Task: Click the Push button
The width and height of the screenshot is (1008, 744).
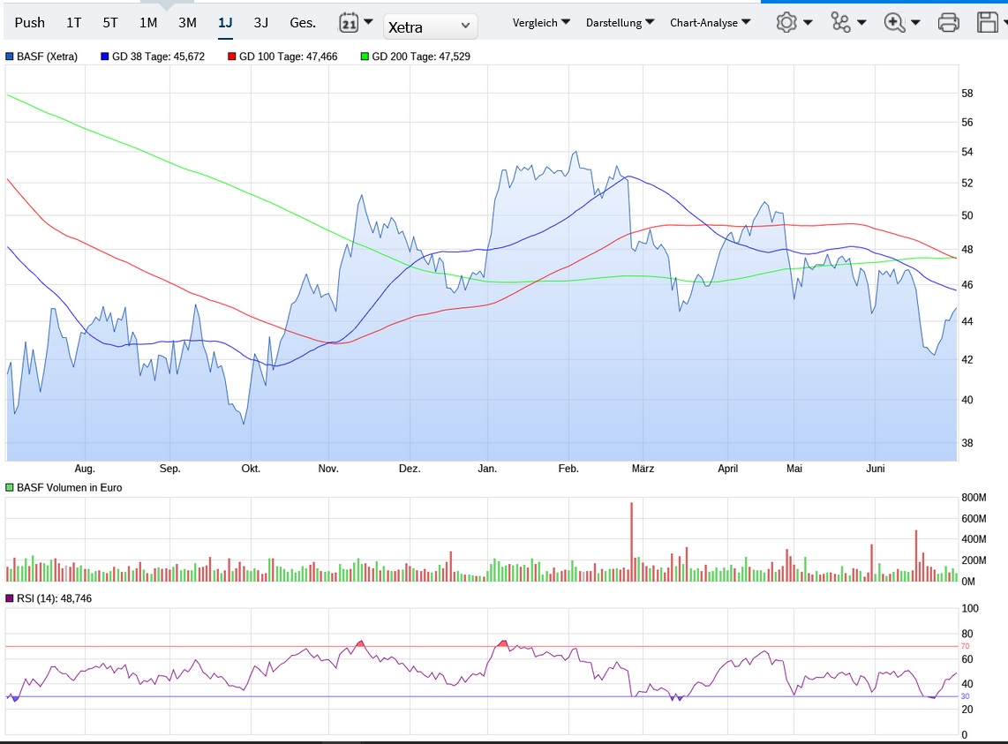Action: pyautogui.click(x=29, y=22)
